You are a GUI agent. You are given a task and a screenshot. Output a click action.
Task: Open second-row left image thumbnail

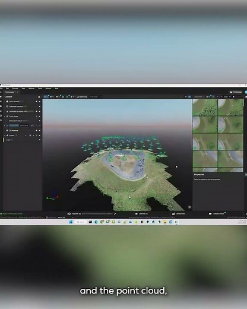point(205,124)
